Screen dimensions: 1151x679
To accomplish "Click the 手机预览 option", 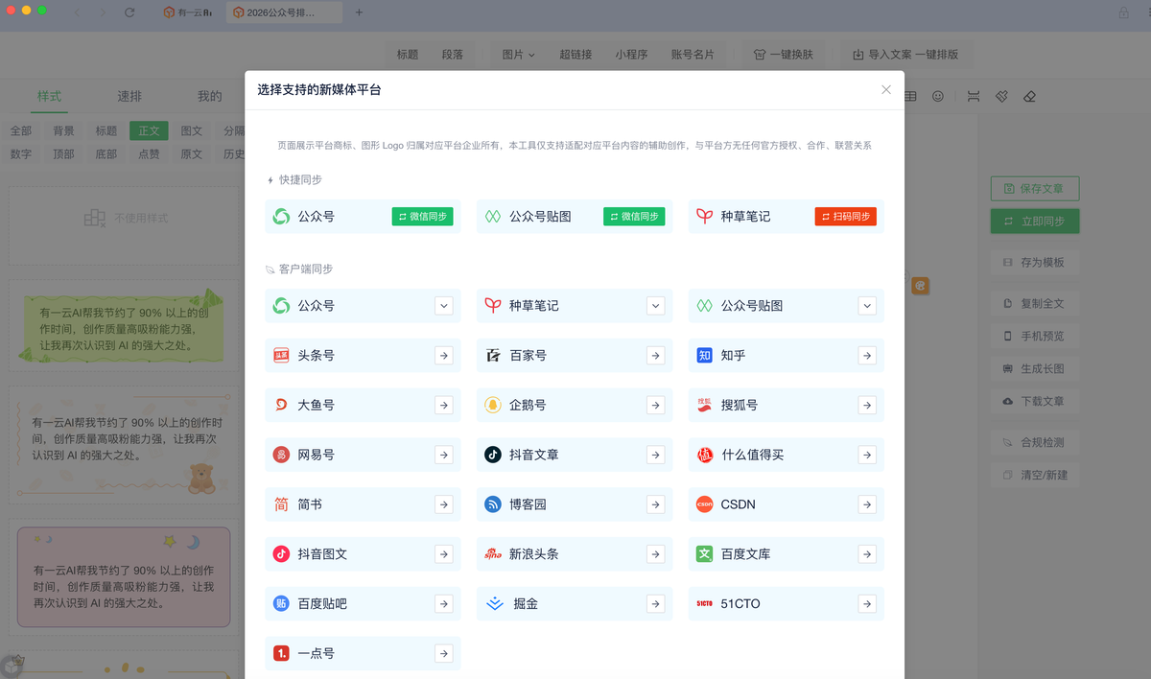I will pos(1034,336).
